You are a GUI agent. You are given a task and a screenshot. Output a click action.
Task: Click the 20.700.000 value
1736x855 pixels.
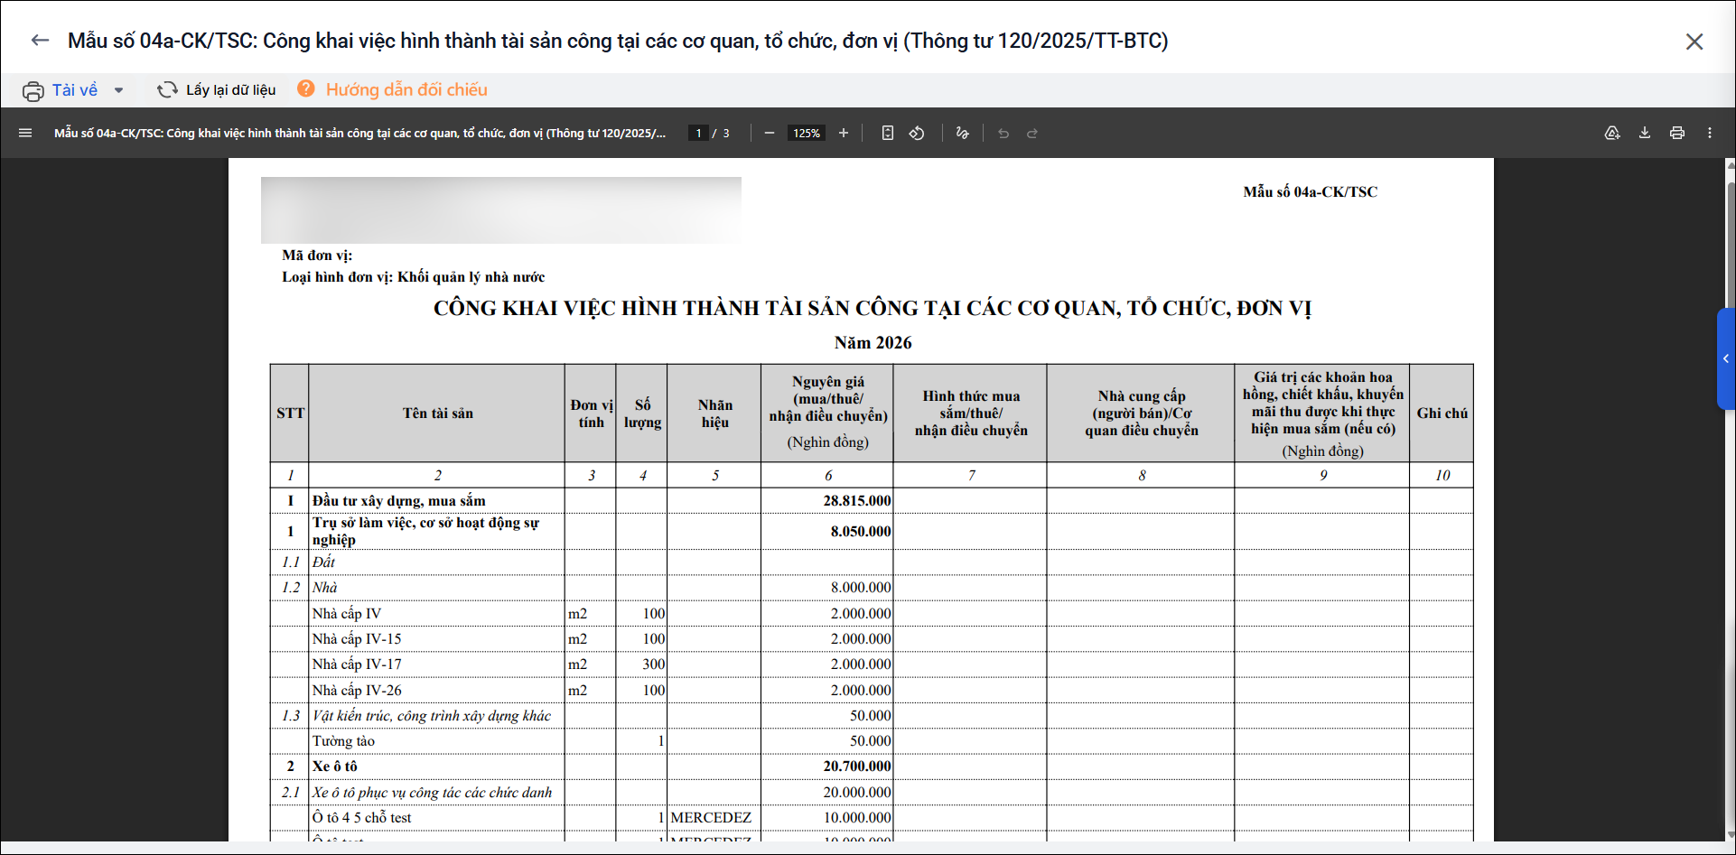pyautogui.click(x=856, y=766)
